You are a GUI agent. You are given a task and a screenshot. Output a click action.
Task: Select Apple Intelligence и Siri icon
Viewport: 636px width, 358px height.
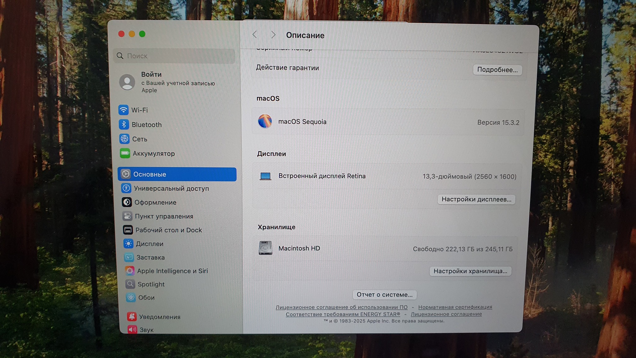(x=130, y=271)
